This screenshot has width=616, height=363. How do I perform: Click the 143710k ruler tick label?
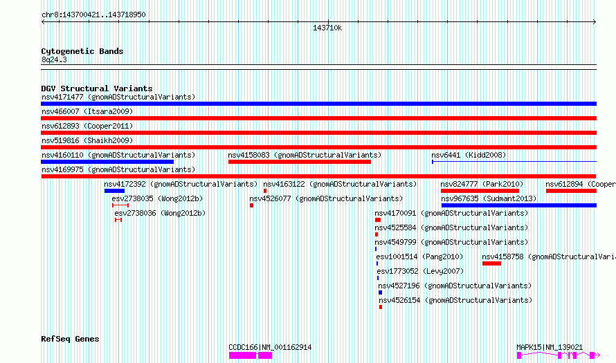[327, 28]
